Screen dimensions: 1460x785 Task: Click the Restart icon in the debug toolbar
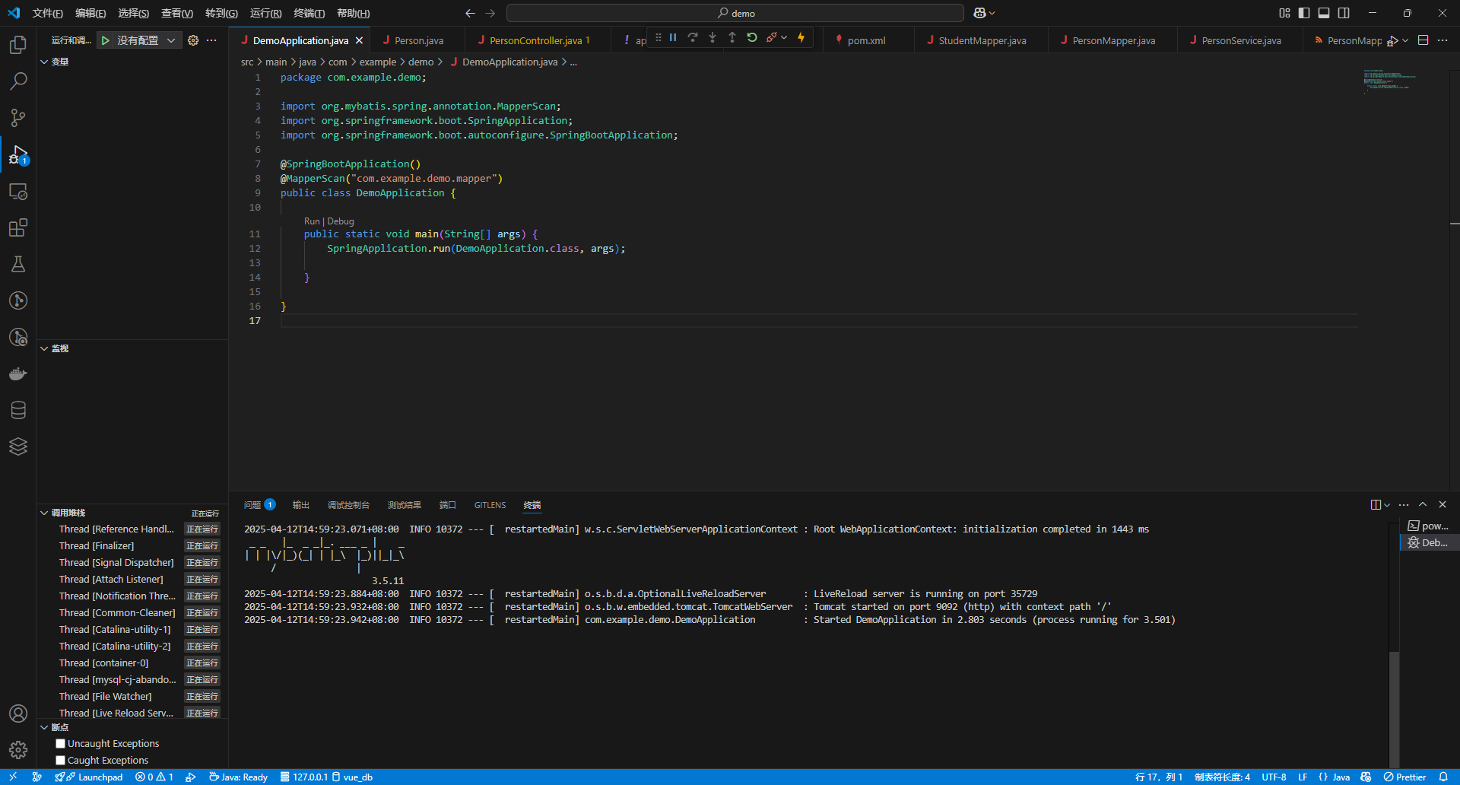pos(751,37)
